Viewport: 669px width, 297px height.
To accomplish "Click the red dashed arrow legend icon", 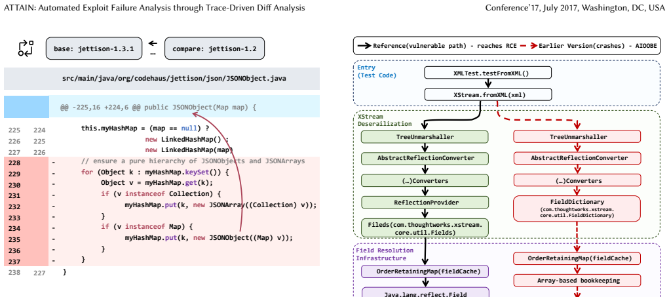I will [529, 46].
